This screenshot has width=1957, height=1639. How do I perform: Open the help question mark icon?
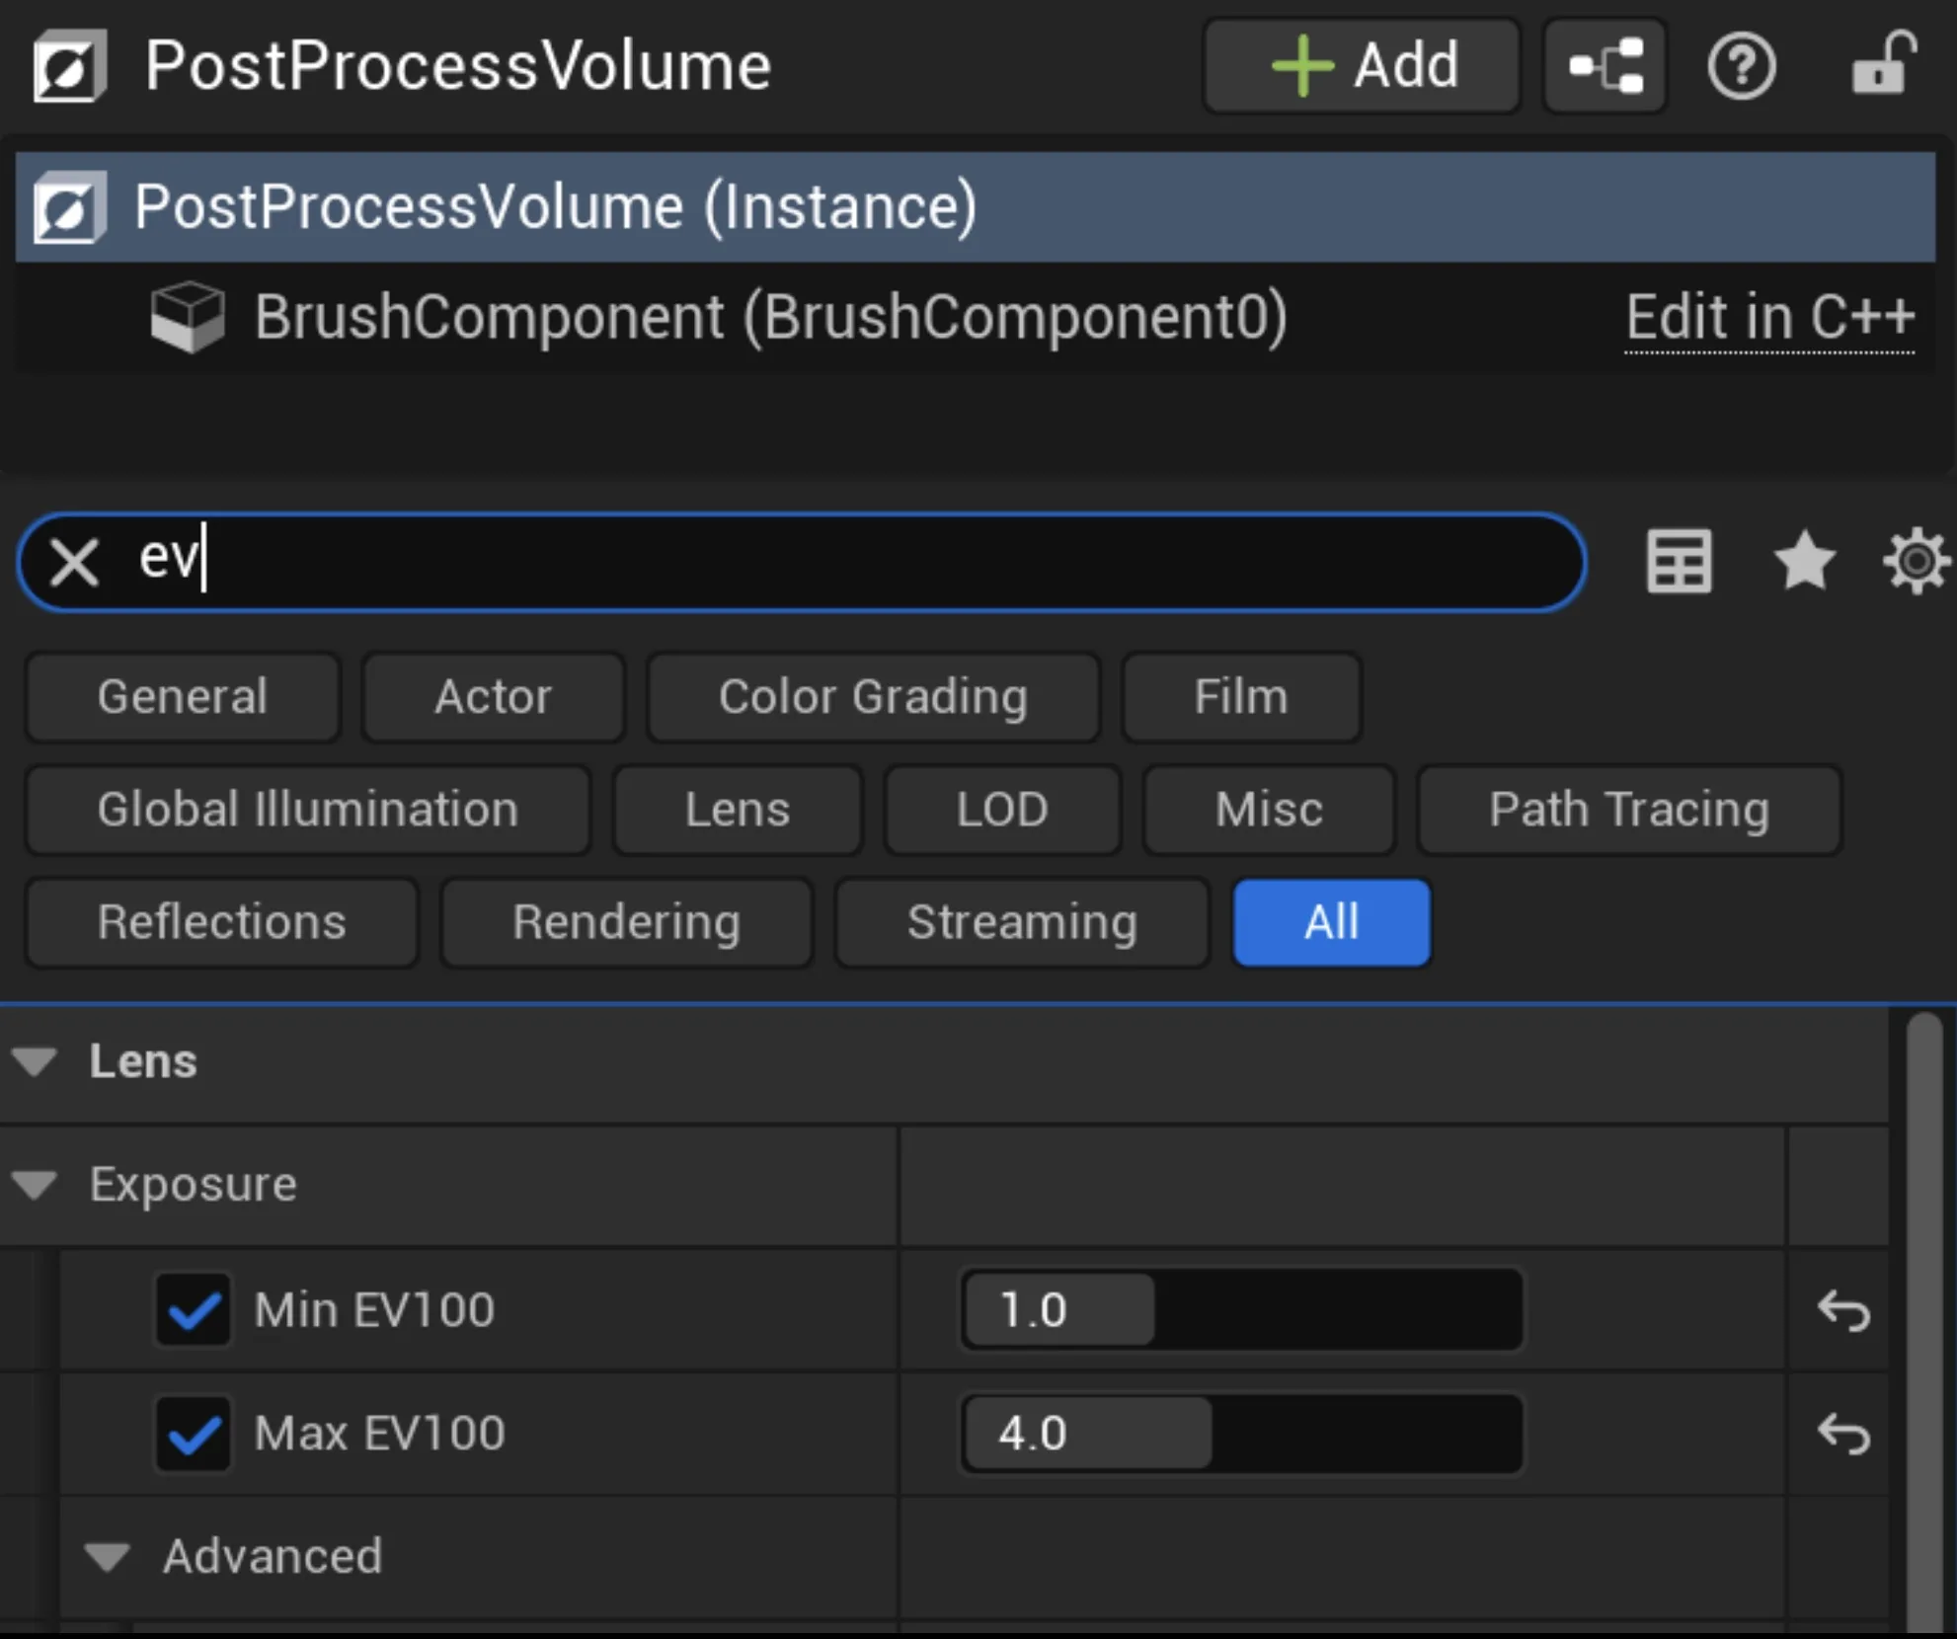click(1742, 66)
